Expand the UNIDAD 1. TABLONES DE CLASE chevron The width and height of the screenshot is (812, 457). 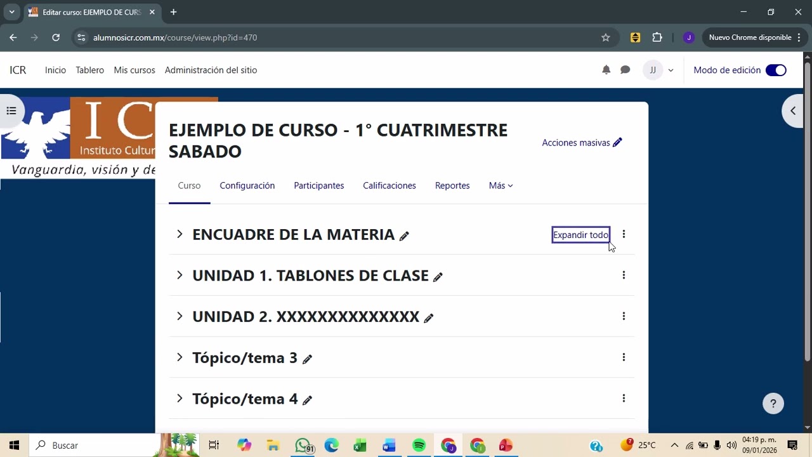coord(180,275)
